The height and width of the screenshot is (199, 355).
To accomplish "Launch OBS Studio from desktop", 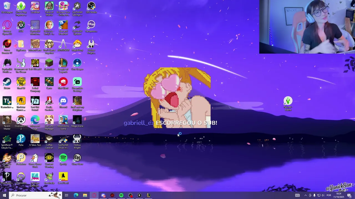I will tap(91, 8).
